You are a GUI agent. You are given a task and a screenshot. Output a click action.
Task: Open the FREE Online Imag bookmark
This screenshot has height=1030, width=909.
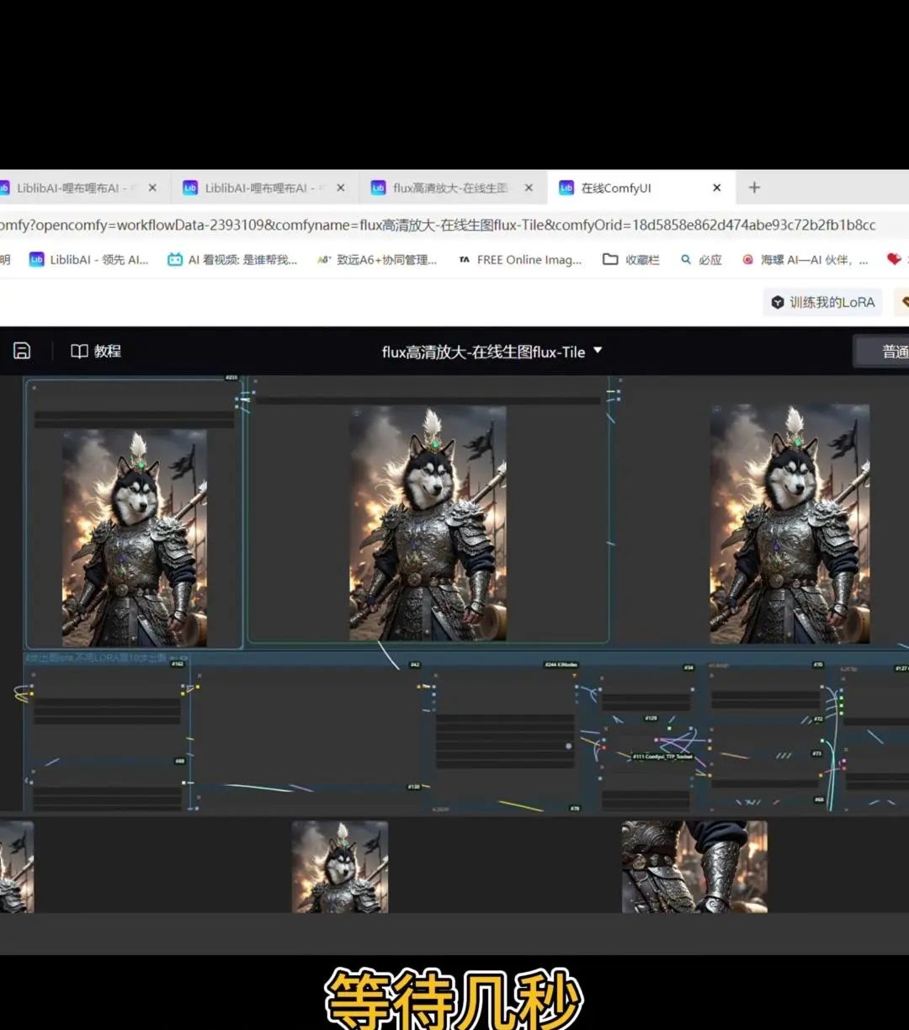(x=519, y=260)
